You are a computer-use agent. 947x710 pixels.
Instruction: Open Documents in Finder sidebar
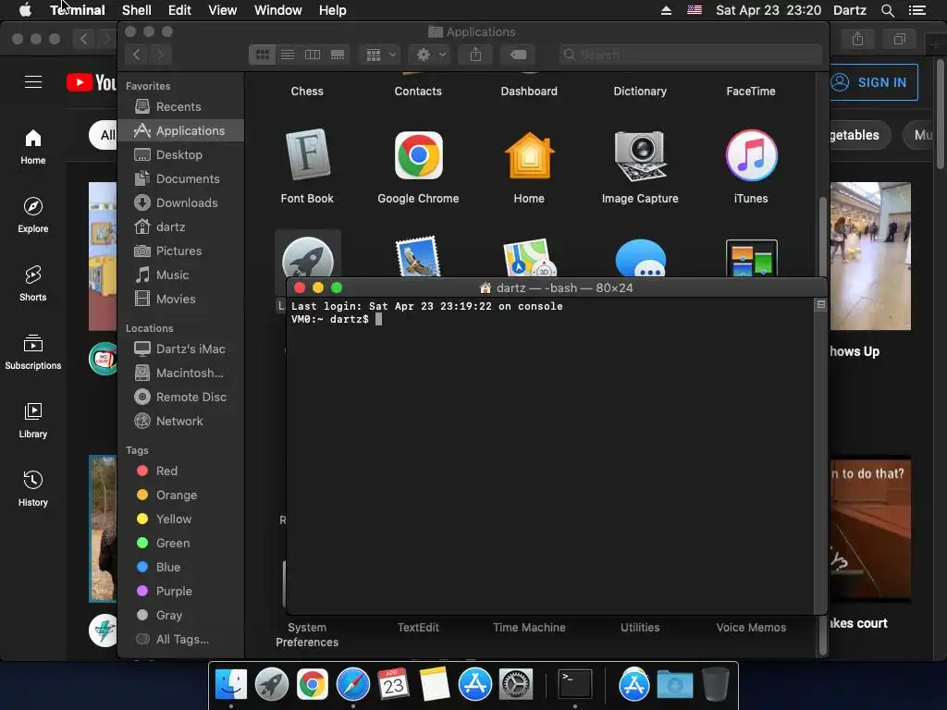pyautogui.click(x=180, y=179)
